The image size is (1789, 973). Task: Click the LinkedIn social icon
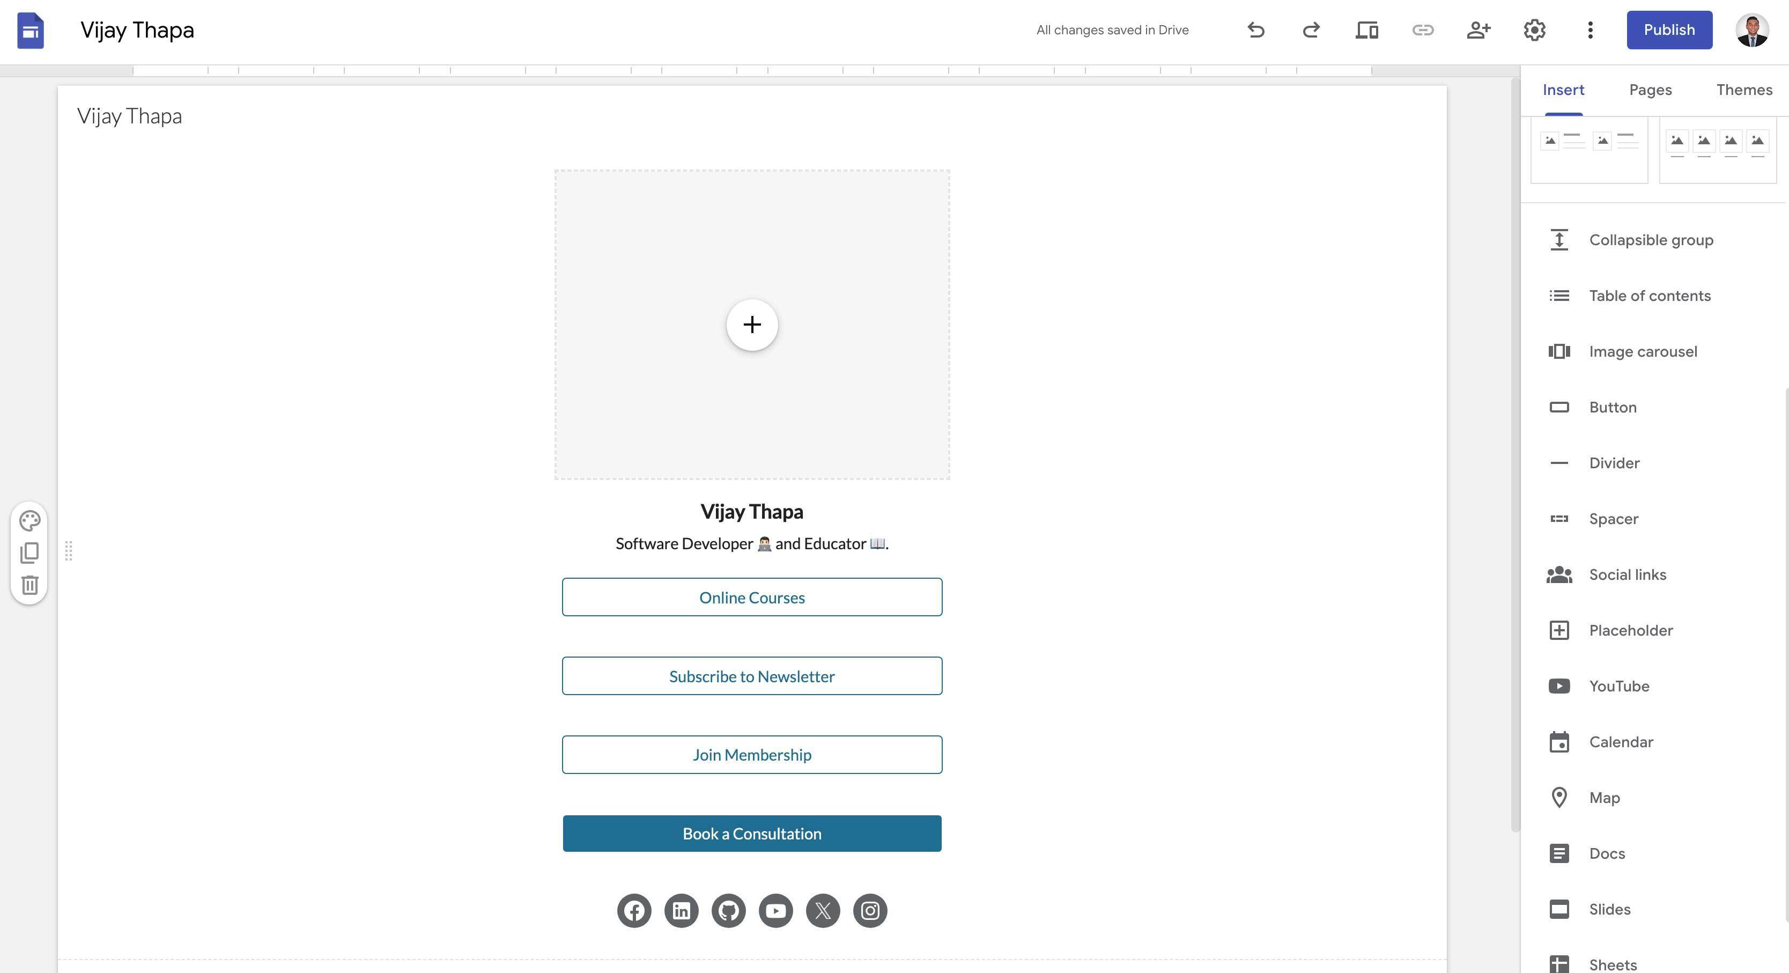[x=681, y=910]
